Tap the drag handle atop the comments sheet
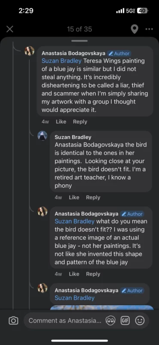 (x=79, y=41)
